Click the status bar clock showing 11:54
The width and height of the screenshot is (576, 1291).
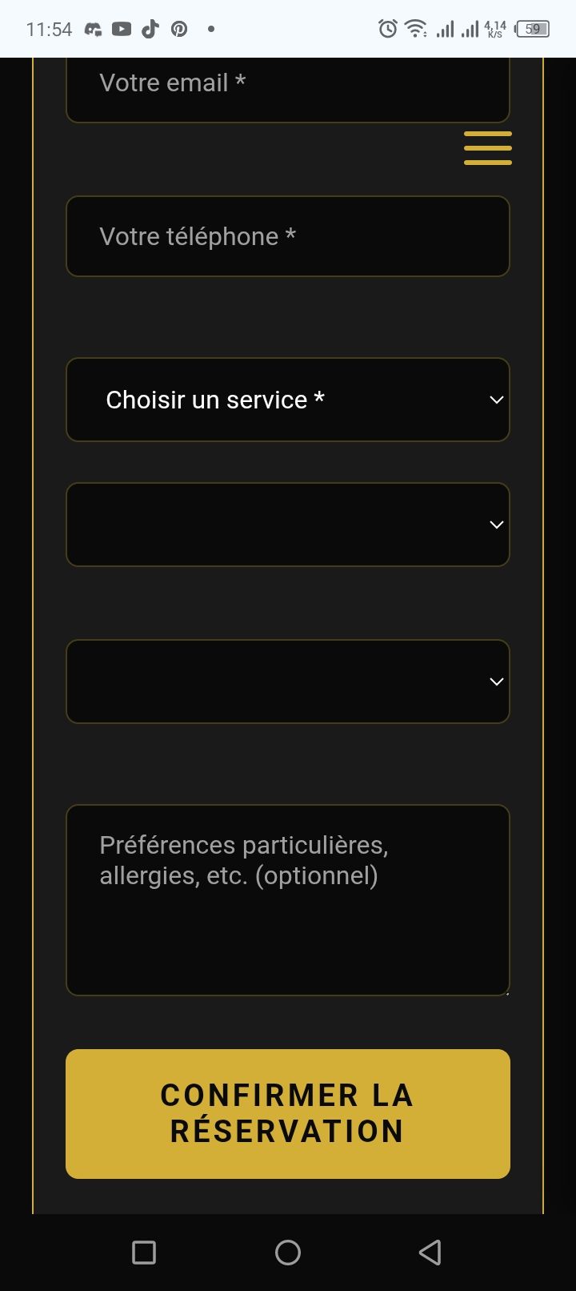(x=49, y=30)
